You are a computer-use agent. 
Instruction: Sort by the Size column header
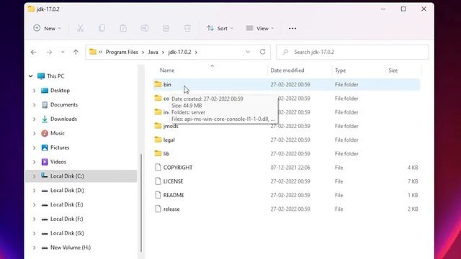click(393, 71)
